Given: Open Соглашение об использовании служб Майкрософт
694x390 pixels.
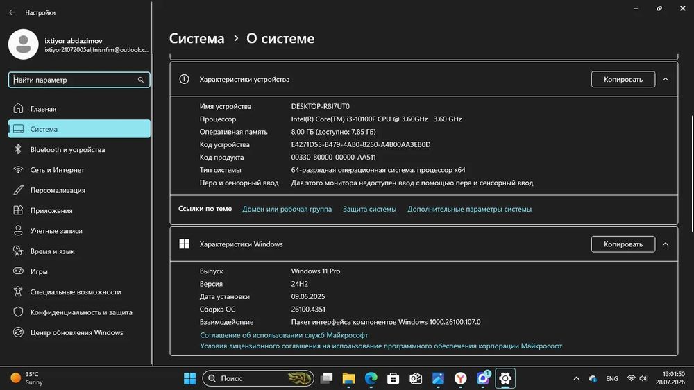Looking at the screenshot, I should pyautogui.click(x=284, y=335).
